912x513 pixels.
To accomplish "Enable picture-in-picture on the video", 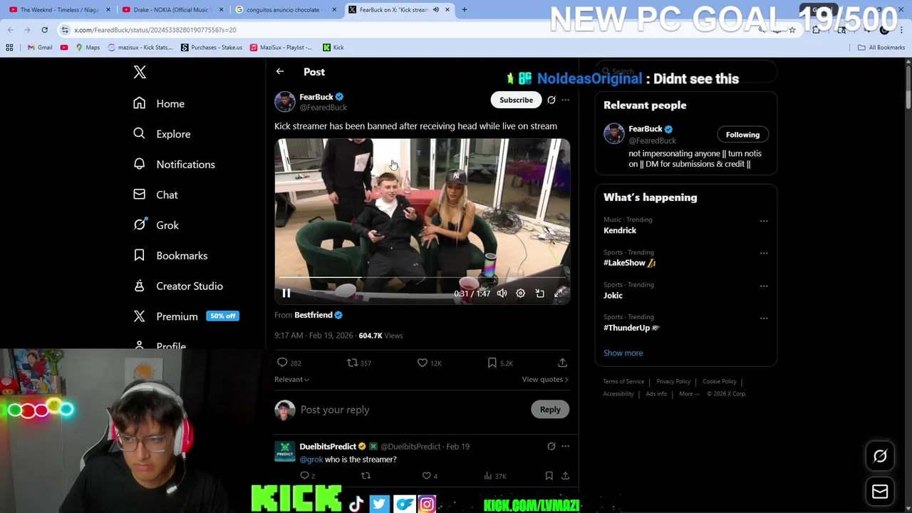I will point(539,294).
